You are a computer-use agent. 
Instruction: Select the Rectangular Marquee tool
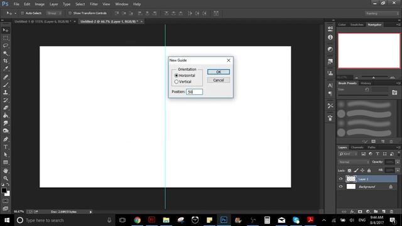[6, 38]
